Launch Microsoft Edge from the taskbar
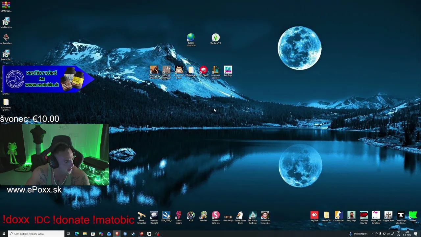 [77, 234]
